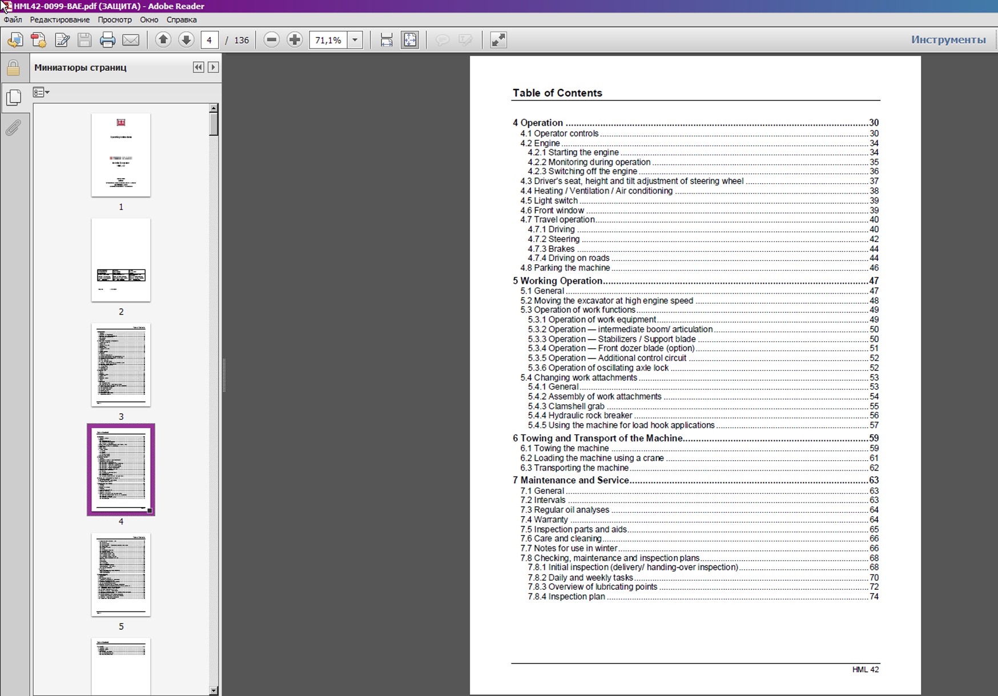This screenshot has height=696, width=998.
Task: Open thumbnails panel options dropdown
Action: pyautogui.click(x=41, y=92)
